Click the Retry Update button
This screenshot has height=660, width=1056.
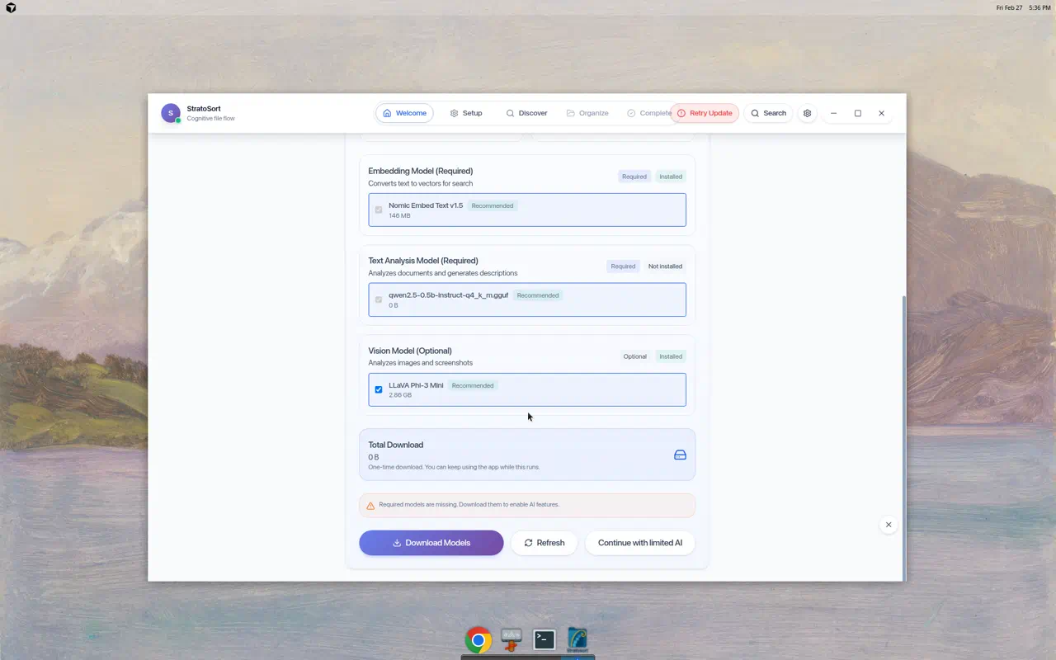pyautogui.click(x=704, y=113)
